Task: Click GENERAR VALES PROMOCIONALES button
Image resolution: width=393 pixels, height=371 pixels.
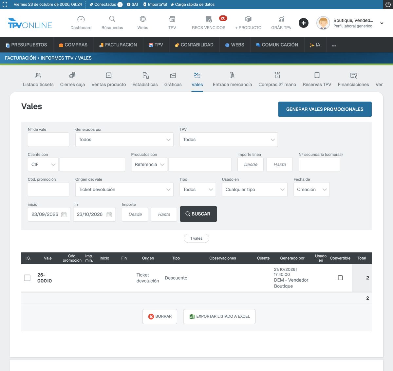Action: point(325,109)
